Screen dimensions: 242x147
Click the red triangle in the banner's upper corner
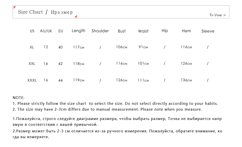(15, 7)
